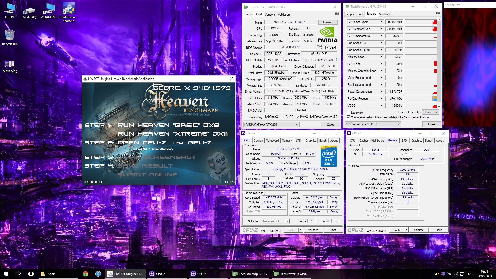496x279 pixels.
Task: Open DiskInfo.exe shortcut icon
Action: pyautogui.click(x=68, y=12)
